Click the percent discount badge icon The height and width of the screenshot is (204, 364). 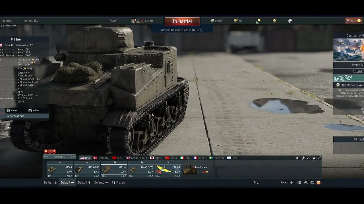[x=54, y=152]
